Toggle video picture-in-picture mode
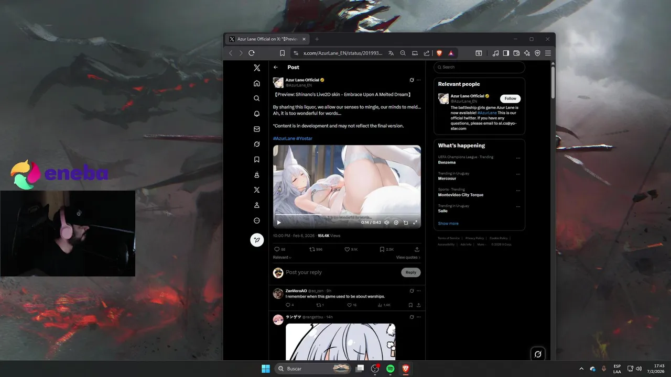 406,223
